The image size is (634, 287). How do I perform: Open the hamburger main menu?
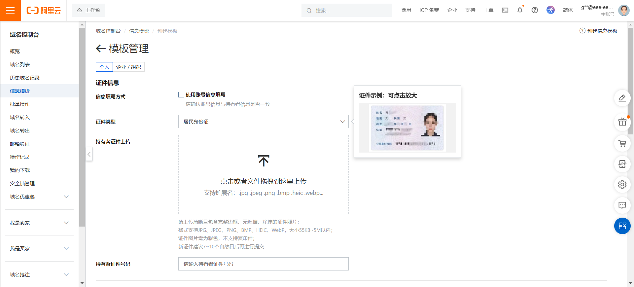[x=10, y=10]
